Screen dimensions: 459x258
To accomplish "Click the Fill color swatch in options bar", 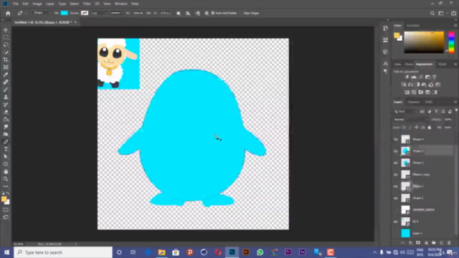I will [x=64, y=13].
